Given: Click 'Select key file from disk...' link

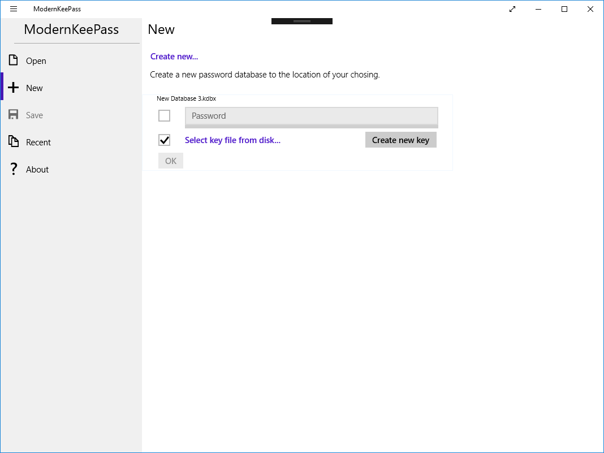Looking at the screenshot, I should point(232,140).
